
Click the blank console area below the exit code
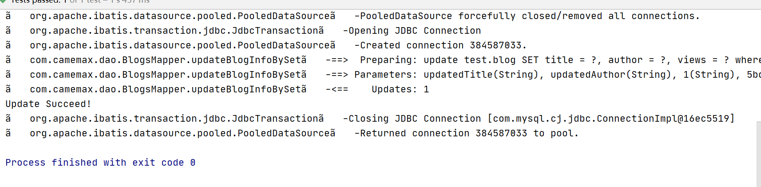[x=377, y=179]
